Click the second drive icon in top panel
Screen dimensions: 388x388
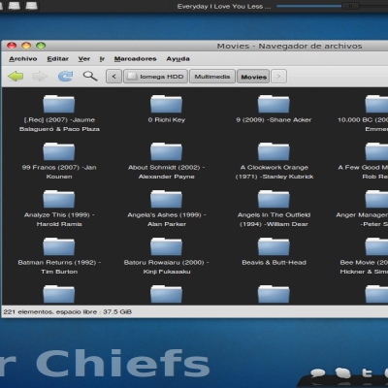click(14, 6)
